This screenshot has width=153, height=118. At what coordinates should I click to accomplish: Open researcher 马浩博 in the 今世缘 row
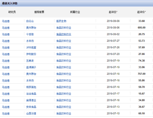tap(6, 34)
